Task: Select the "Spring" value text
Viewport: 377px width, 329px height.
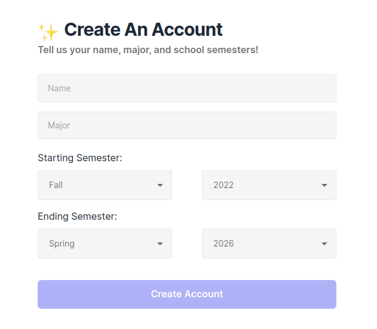Action: [x=62, y=244]
